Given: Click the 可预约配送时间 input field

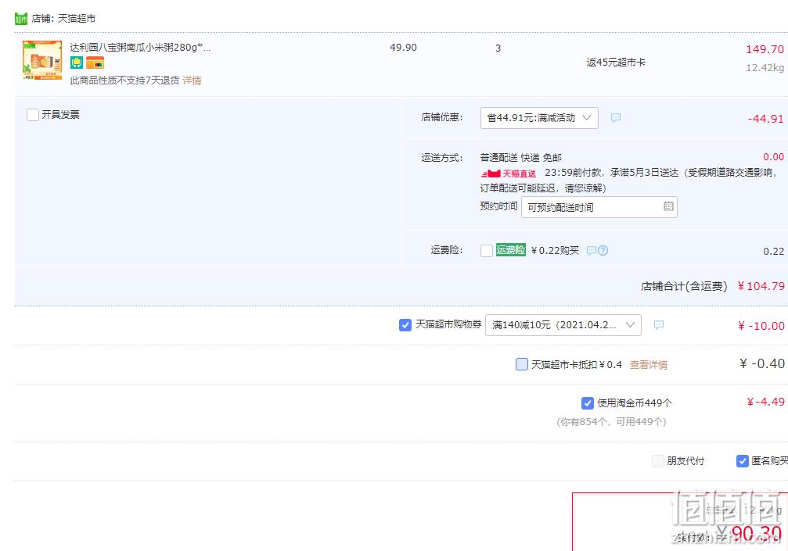Looking at the screenshot, I should [599, 207].
